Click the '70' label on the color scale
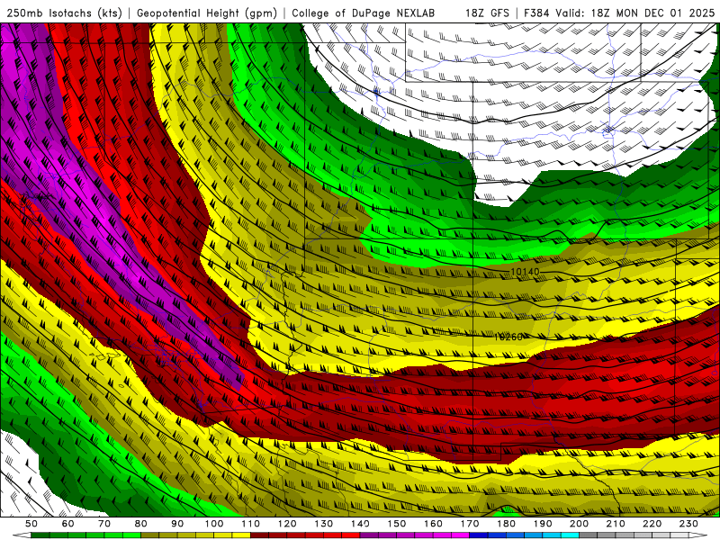This screenshot has width=720, height=540. pos(104,524)
